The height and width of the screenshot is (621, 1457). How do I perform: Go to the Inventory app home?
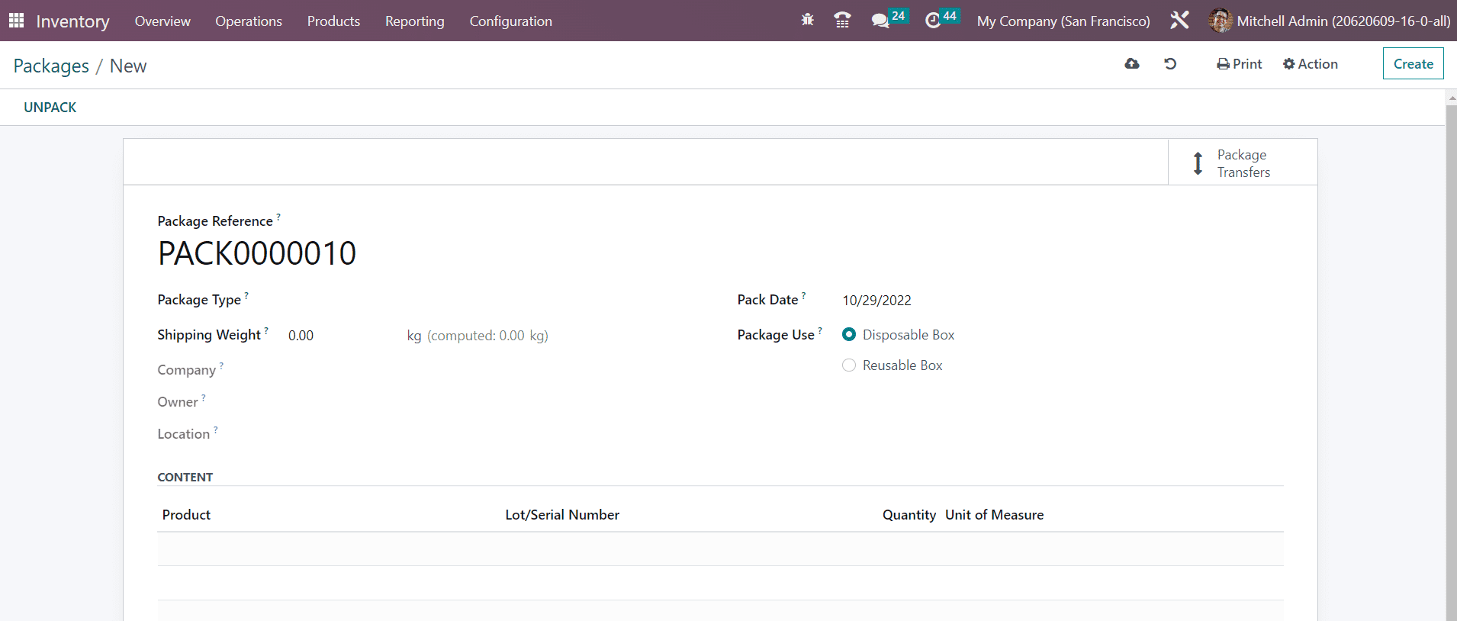[x=72, y=21]
